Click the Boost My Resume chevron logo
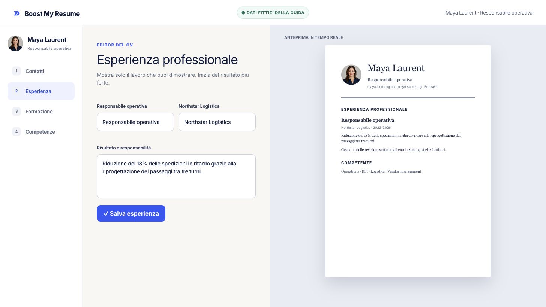 [17, 13]
